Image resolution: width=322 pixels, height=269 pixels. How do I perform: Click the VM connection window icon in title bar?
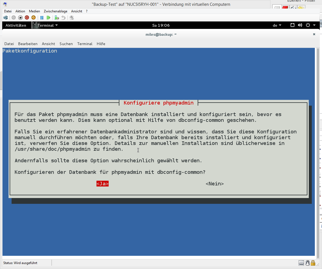coord(5,4)
